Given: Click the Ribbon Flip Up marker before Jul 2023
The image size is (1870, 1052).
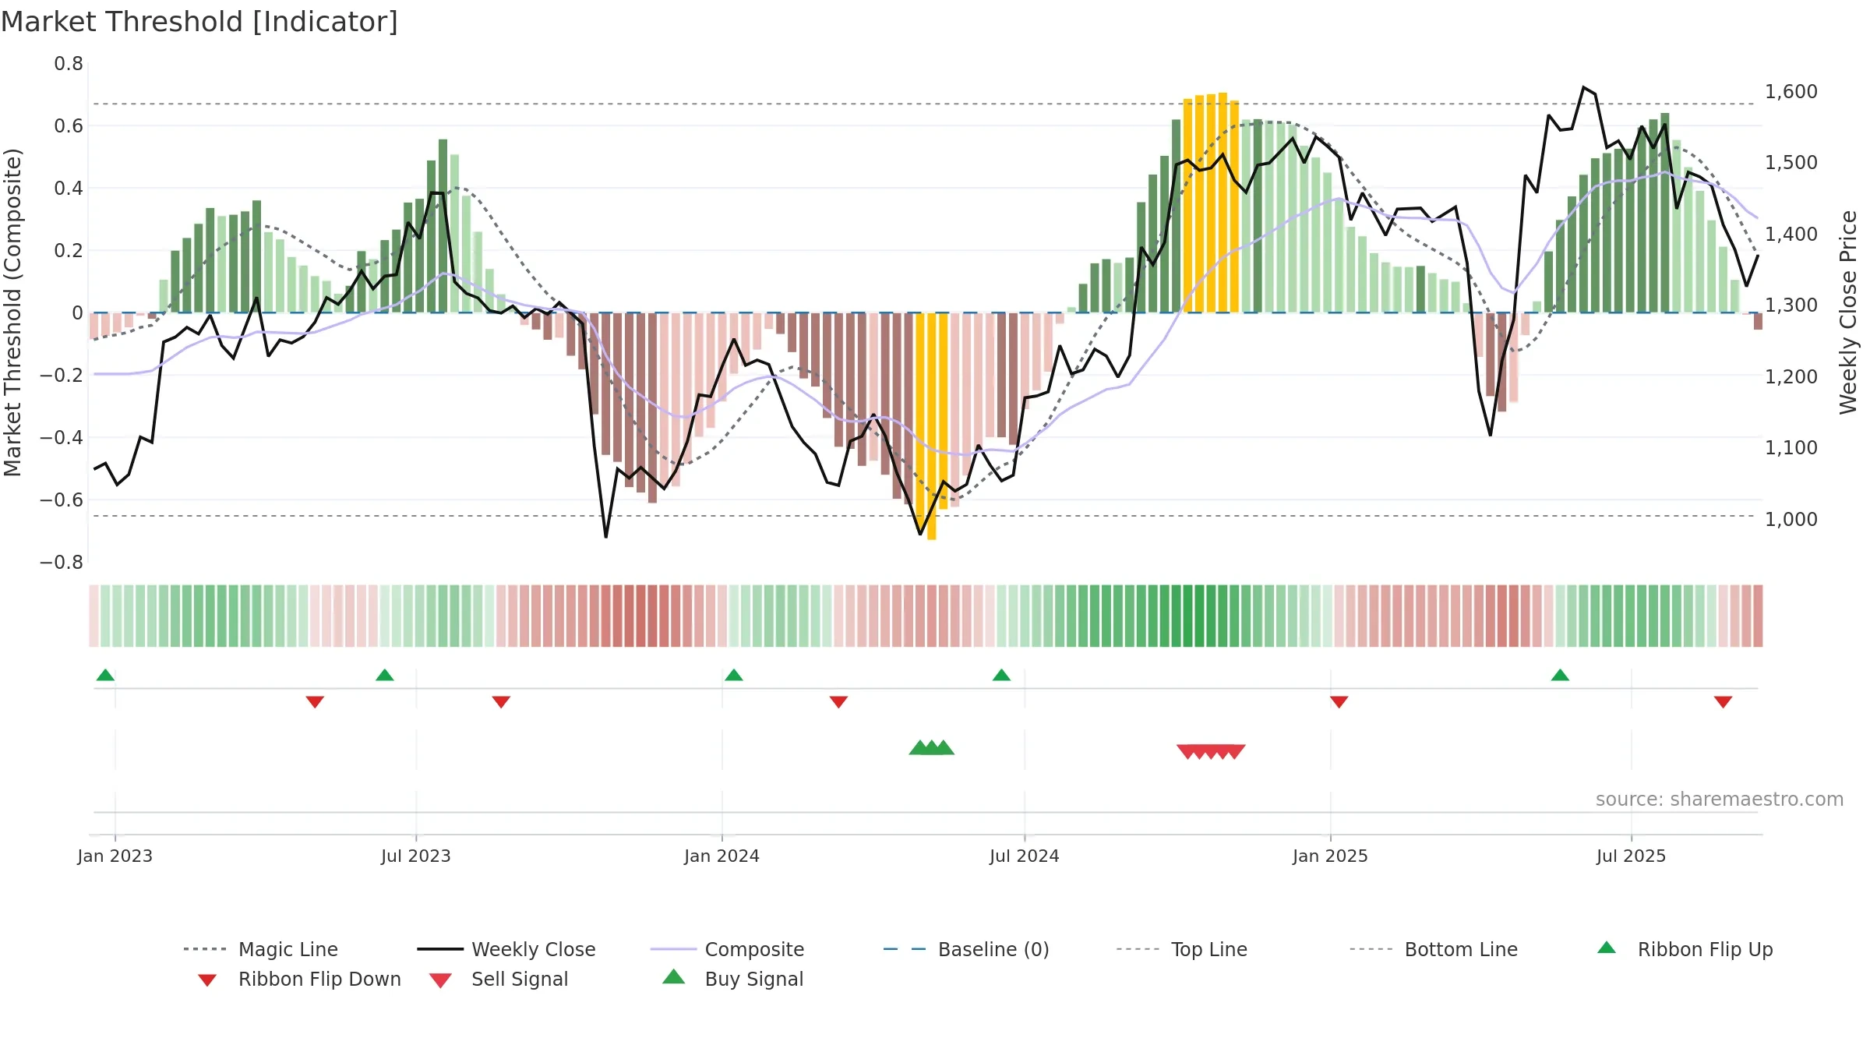Looking at the screenshot, I should coord(385,675).
